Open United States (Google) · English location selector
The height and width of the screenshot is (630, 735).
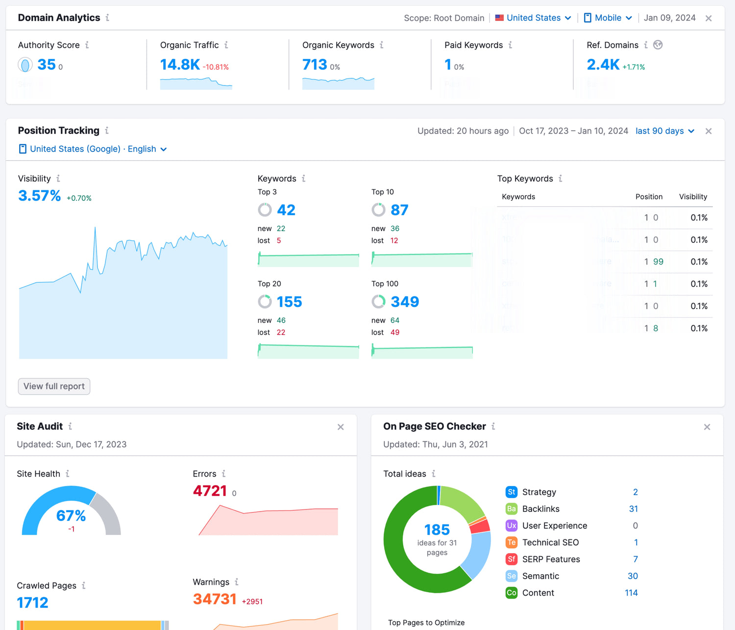(x=93, y=149)
